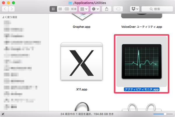
Task: Open the item arrangement dropdown
Action: [x=84, y=9]
